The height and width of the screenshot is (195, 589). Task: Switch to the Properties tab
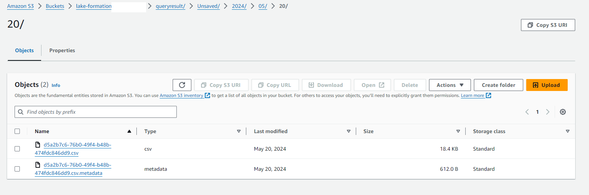click(x=62, y=50)
